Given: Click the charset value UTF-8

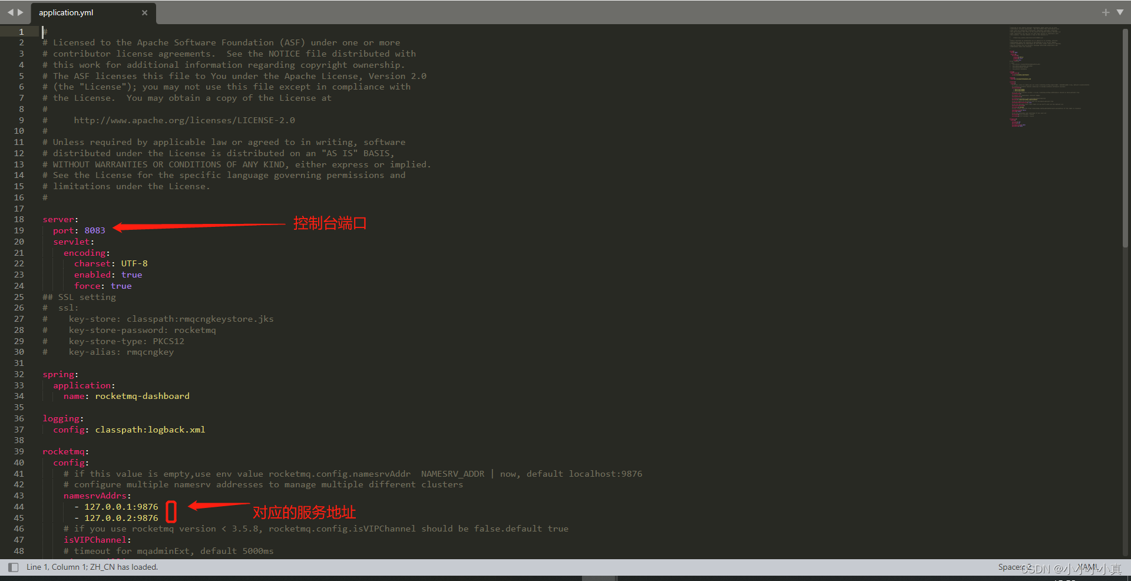Looking at the screenshot, I should tap(134, 263).
